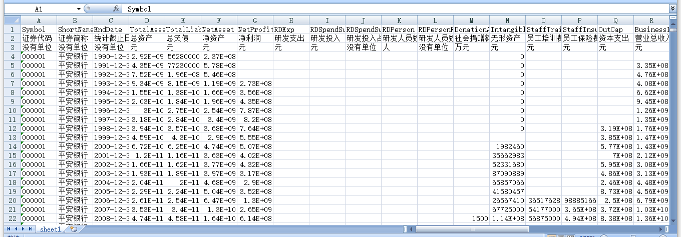Click the Select All corner of the grid
The image size is (681, 237).
pos(12,20)
